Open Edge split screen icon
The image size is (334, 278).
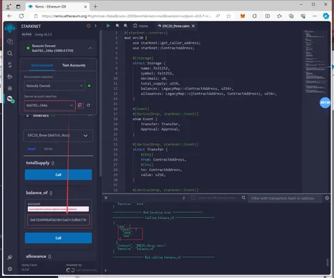267,16
